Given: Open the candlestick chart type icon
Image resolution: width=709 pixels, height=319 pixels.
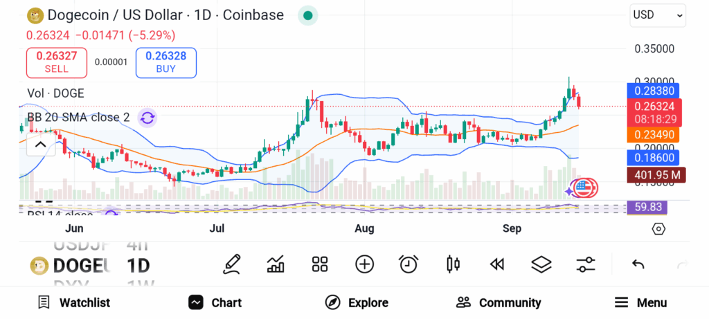Looking at the screenshot, I should click(x=454, y=264).
